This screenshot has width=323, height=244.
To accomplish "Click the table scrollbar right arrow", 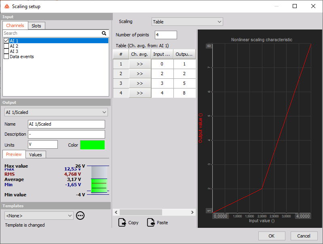I will pos(192,212).
